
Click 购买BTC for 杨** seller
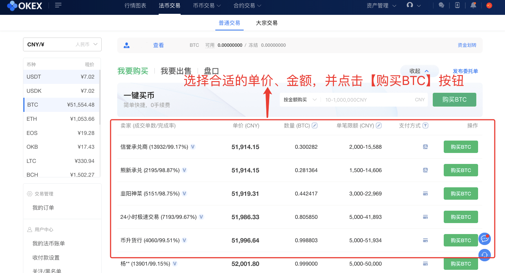(461, 263)
